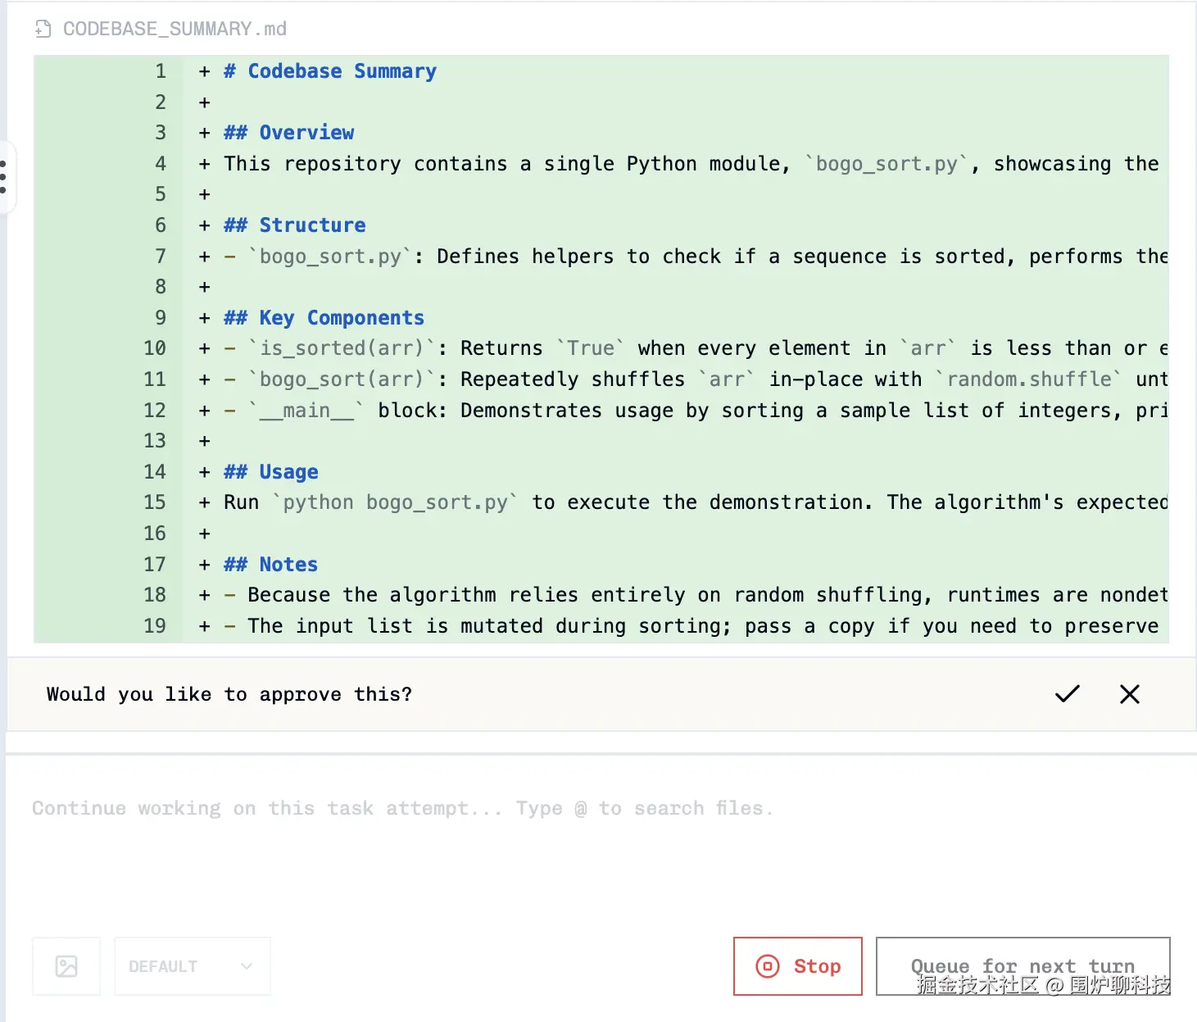Click the '# Codebase Summary' title line

pos(330,71)
